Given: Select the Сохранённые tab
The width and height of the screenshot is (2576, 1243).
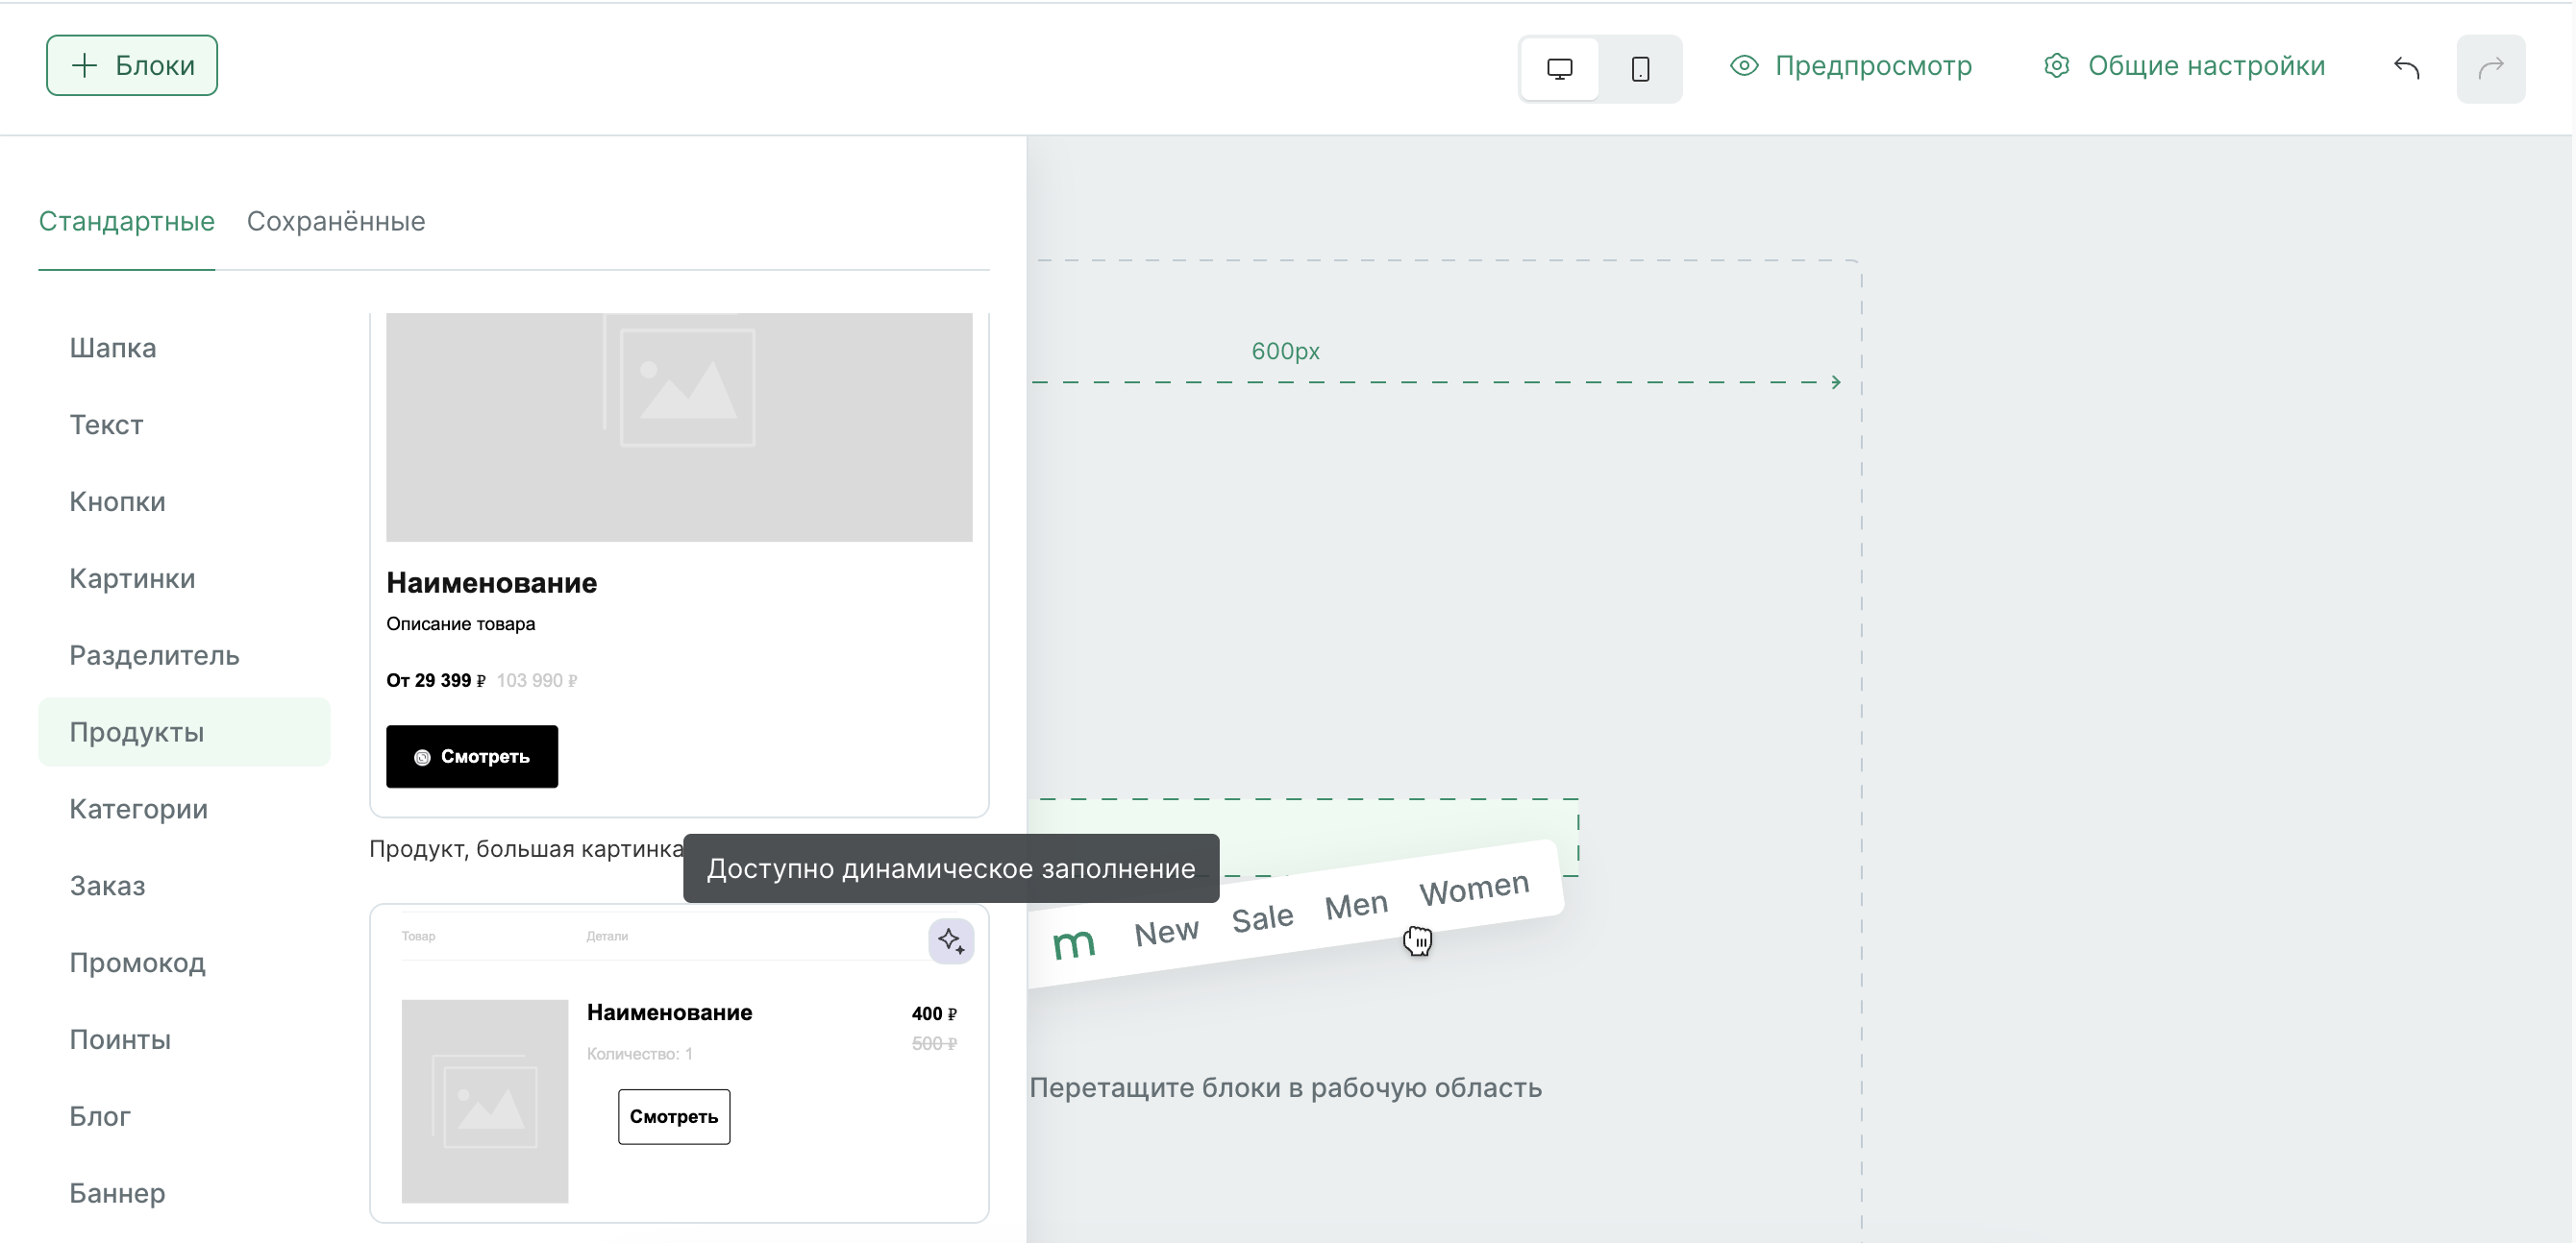Looking at the screenshot, I should 336,222.
